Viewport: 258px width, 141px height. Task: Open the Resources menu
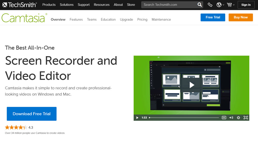[x=101, y=5]
